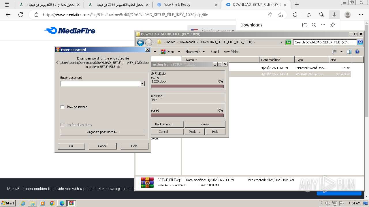369x207 pixels.
Task: Add this page to favorites star icon
Action: 280,15
